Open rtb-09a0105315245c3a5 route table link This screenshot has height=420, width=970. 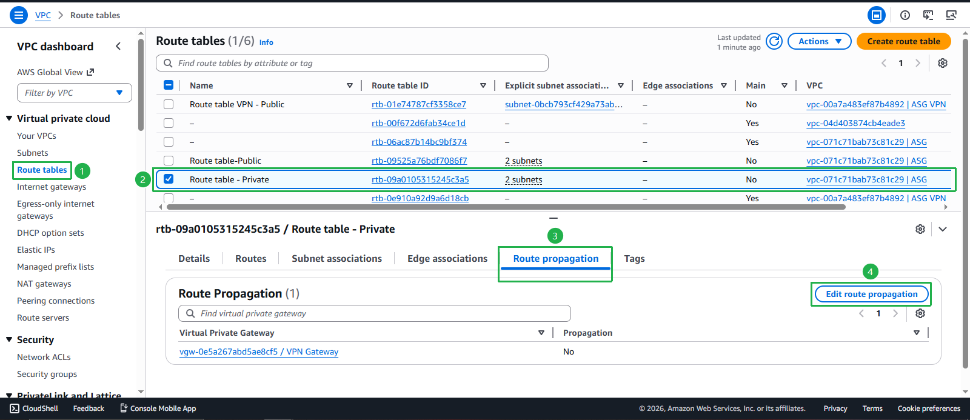point(420,179)
